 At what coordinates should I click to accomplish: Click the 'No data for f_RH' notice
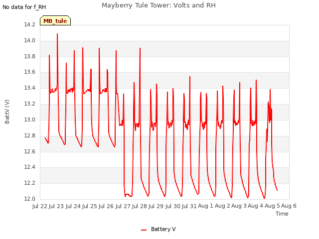pyautogui.click(x=24, y=7)
